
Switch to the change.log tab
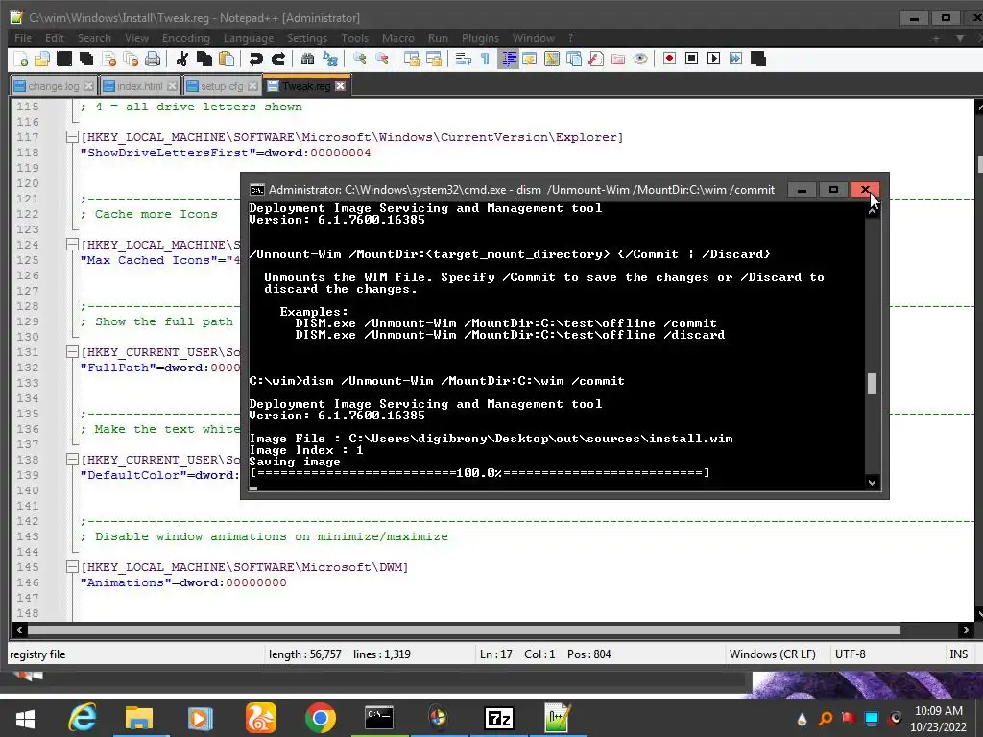click(54, 86)
